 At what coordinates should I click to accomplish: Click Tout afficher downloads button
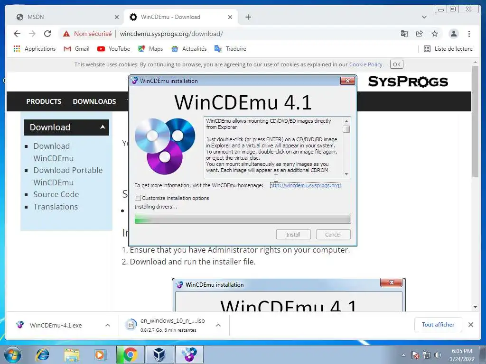tap(438, 325)
